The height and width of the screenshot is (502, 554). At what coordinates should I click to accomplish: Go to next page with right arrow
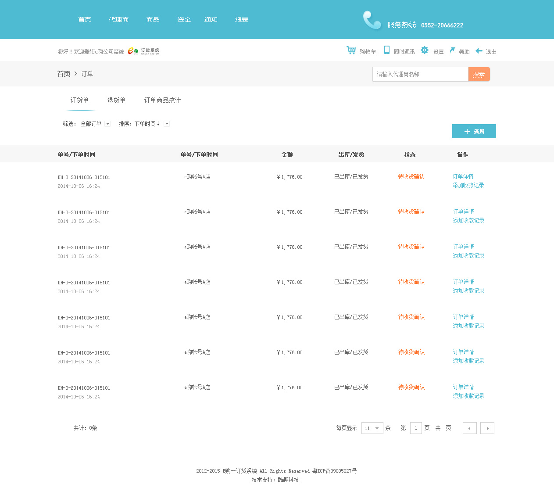[487, 428]
